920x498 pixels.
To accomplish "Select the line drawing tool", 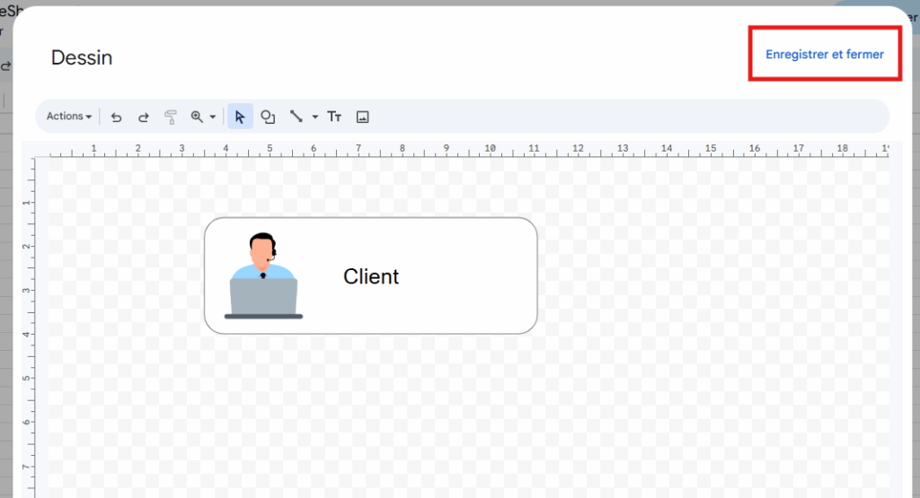I will click(x=296, y=116).
